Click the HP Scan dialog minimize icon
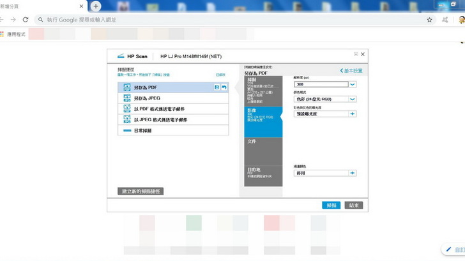 pyautogui.click(x=356, y=54)
